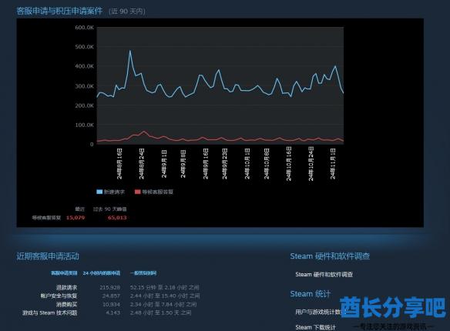Viewport: 450px width, 331px height.
Task: Click the red 等候客服答复 legend swatch
Action: click(x=138, y=192)
